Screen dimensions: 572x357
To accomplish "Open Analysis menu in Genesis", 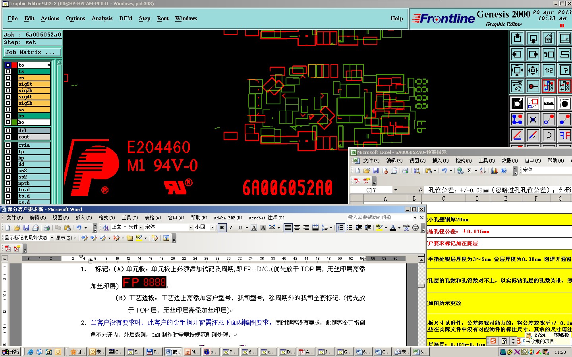I will click(x=102, y=18).
